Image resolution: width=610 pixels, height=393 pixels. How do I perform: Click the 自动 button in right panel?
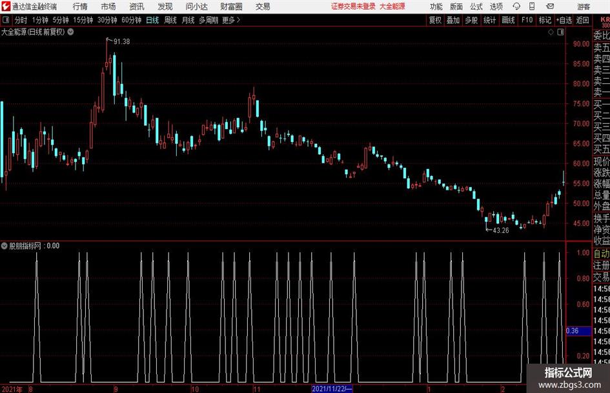pyautogui.click(x=602, y=254)
